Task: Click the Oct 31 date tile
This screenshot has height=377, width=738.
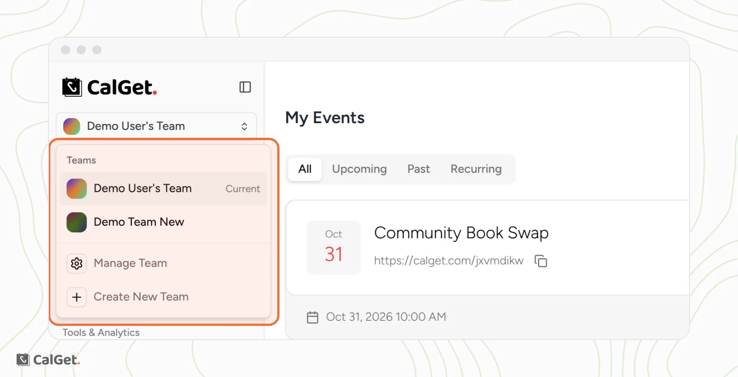Action: (x=333, y=247)
